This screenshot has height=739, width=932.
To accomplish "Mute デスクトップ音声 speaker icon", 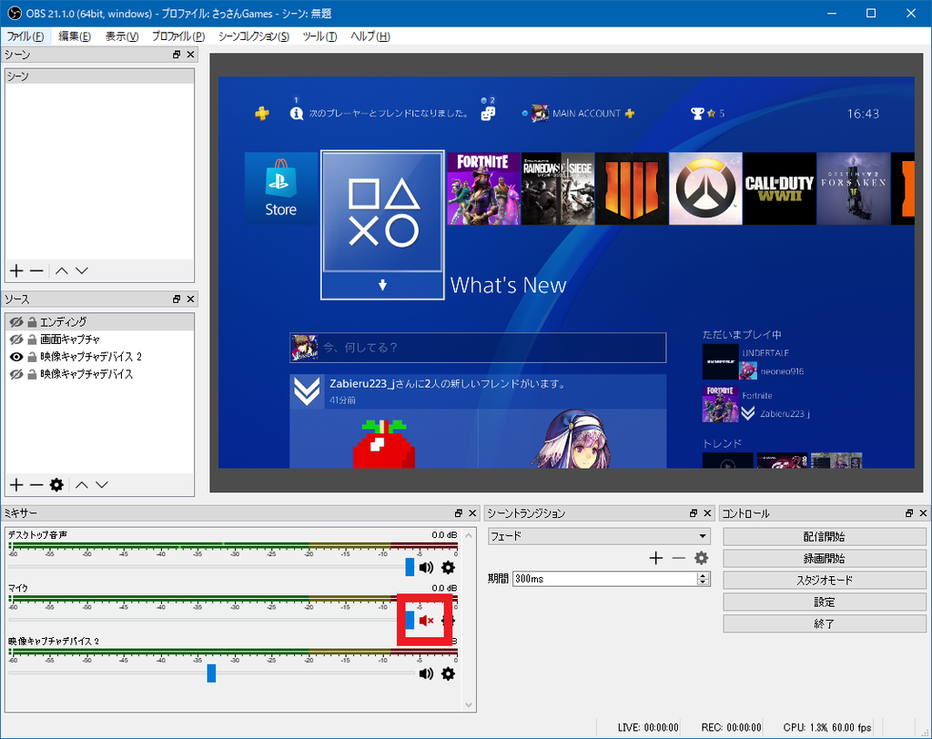I will (x=426, y=568).
